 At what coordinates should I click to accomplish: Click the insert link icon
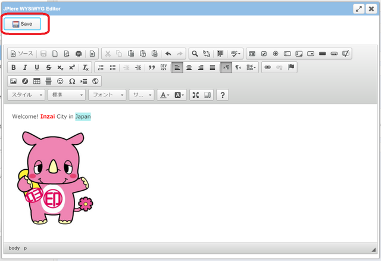(267, 67)
